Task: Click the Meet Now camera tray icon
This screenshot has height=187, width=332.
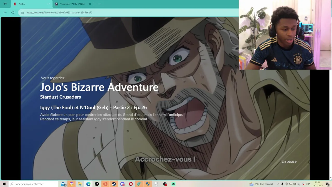Action: [286, 184]
